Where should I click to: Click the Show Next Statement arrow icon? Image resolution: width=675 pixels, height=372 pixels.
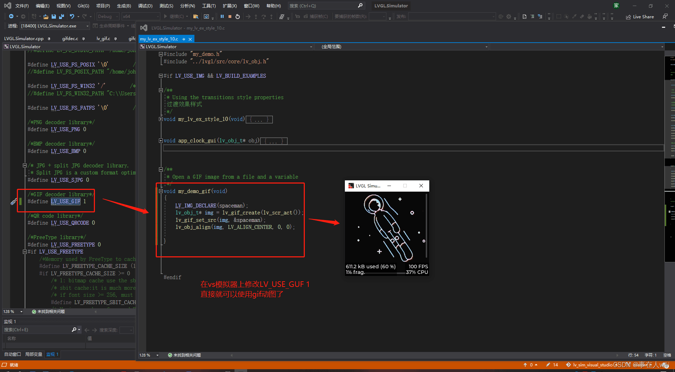click(x=248, y=16)
